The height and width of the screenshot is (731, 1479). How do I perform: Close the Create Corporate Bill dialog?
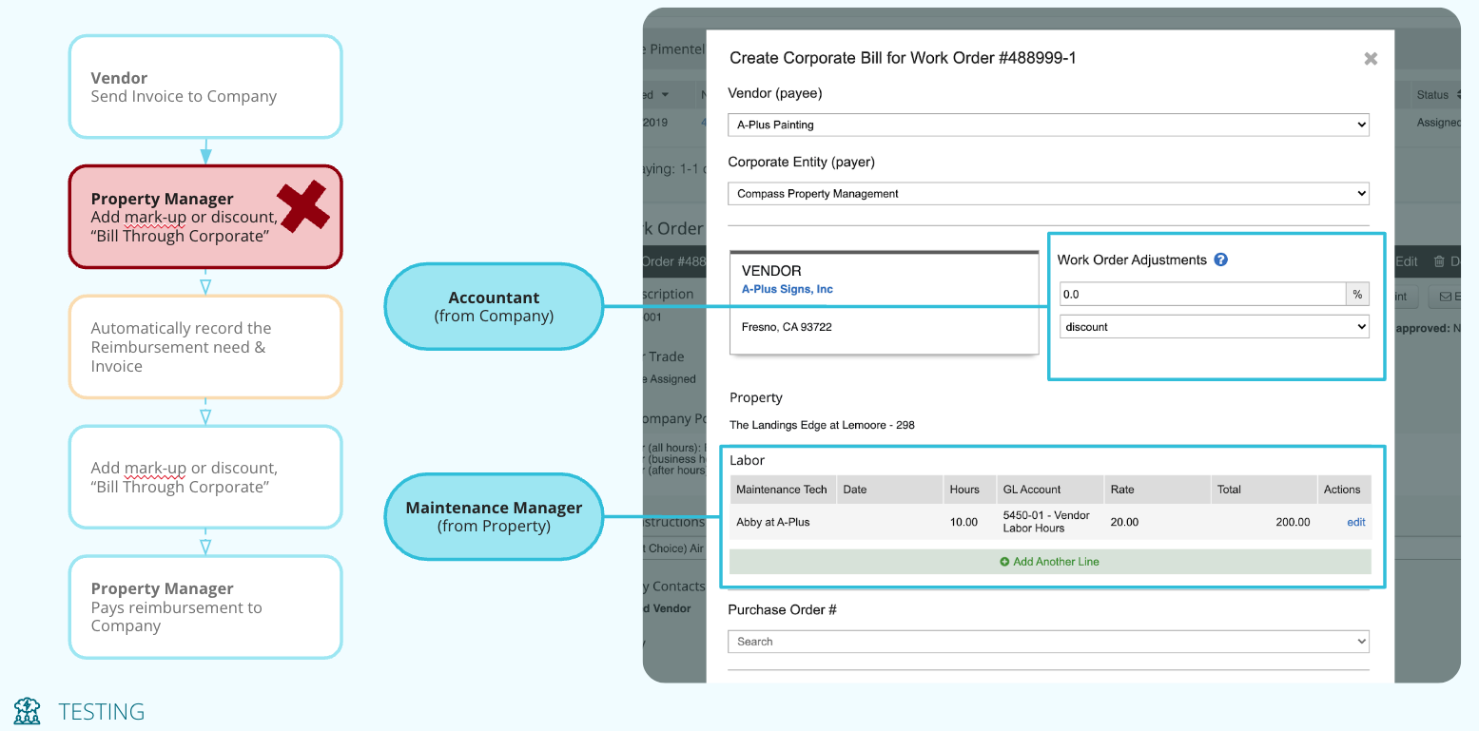(x=1371, y=59)
